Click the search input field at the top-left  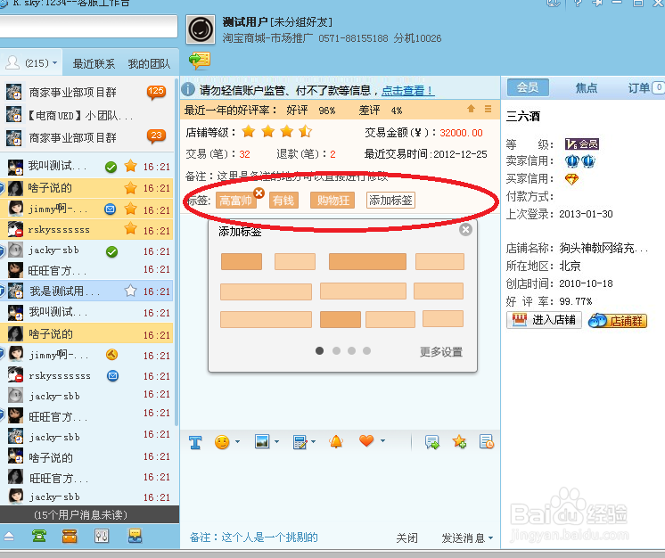coord(88,27)
